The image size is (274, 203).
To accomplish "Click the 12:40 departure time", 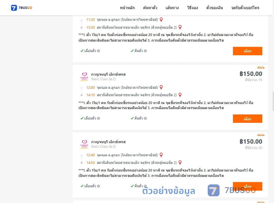I will click(x=91, y=155).
